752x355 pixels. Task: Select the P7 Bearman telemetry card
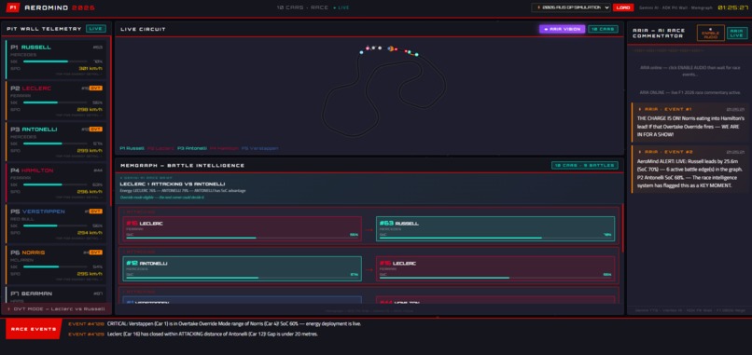click(56, 294)
